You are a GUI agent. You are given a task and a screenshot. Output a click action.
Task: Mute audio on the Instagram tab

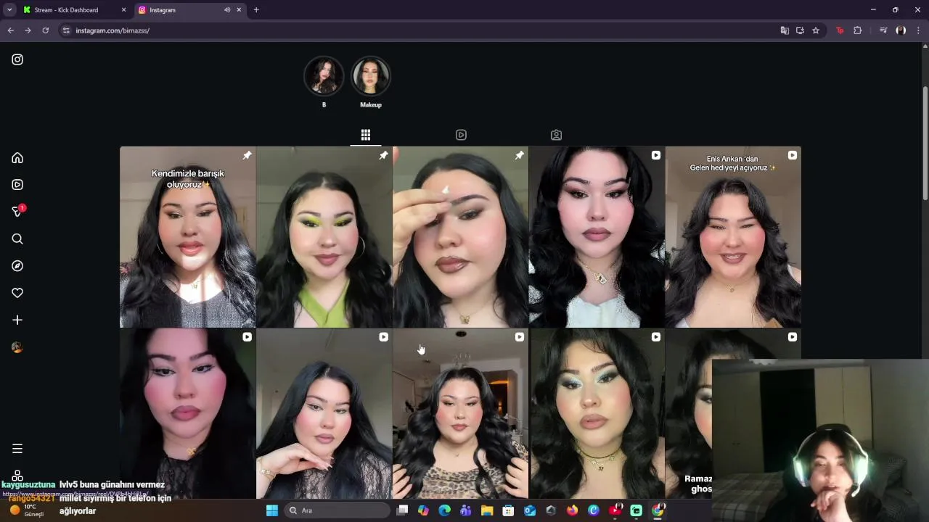pos(227,10)
